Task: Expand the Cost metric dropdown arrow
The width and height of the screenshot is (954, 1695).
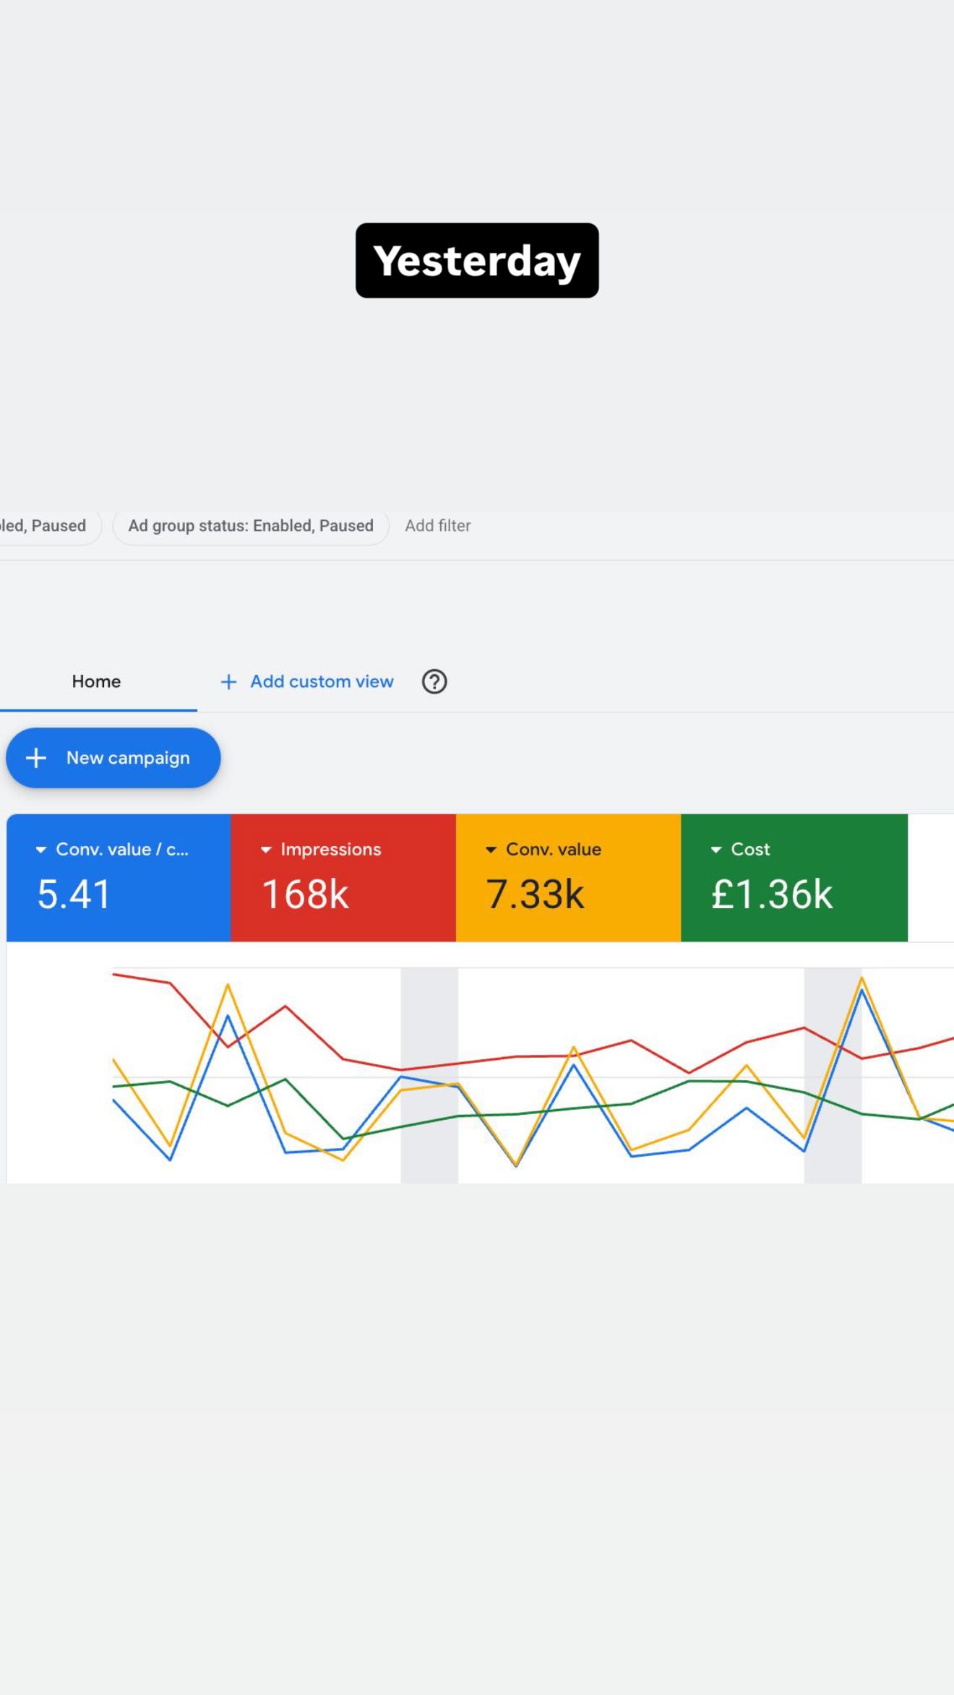Action: (716, 850)
